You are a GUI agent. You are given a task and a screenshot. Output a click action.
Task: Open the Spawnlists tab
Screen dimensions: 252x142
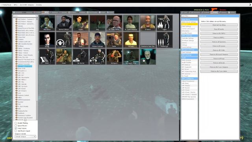tap(18, 12)
